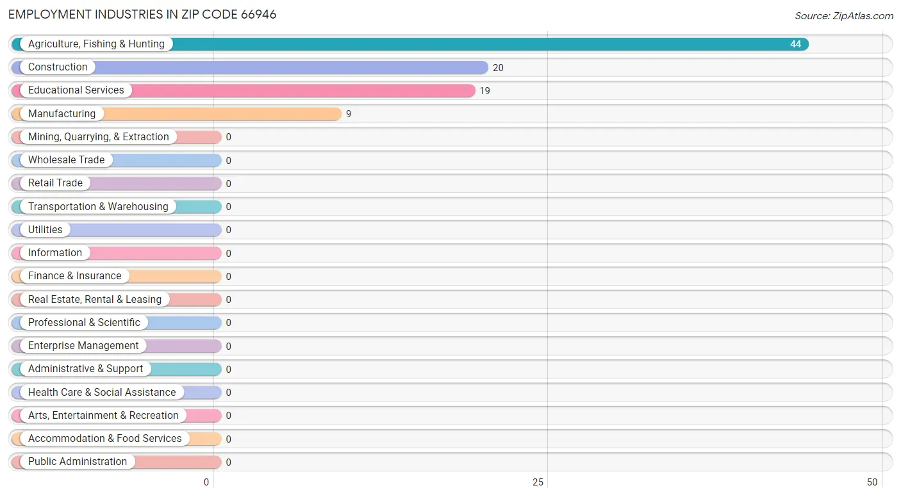
Task: Click the value 9 beside Manufacturing
Action: (349, 114)
